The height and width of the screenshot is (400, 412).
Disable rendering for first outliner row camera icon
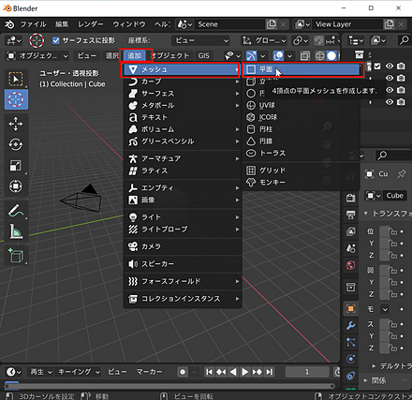[402, 67]
